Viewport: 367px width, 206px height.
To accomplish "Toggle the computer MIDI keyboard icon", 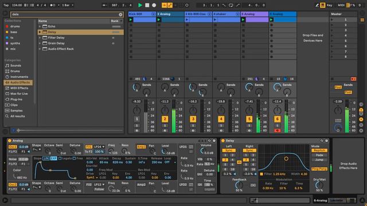I will click(x=323, y=5).
